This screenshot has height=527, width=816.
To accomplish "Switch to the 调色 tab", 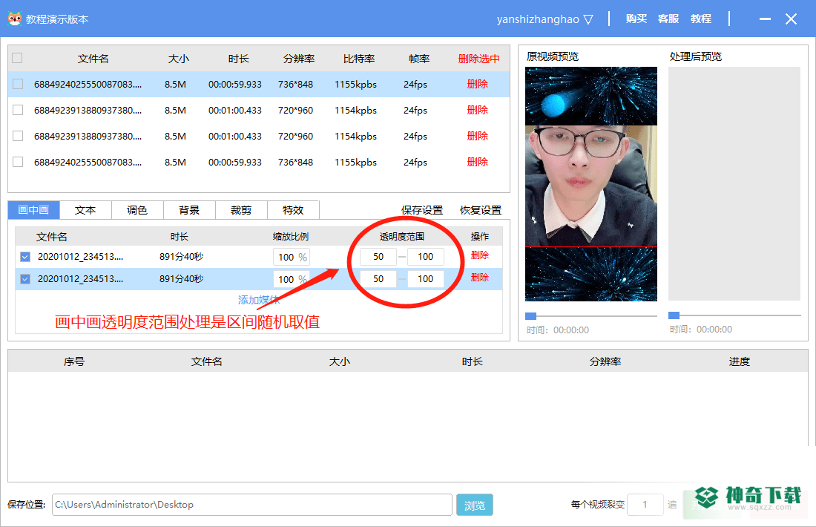I will 137,210.
